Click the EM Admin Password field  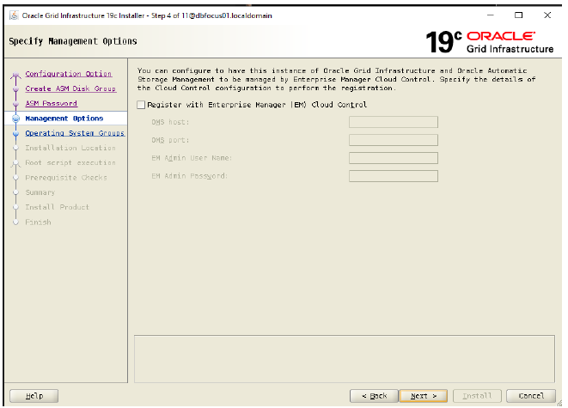tap(393, 176)
